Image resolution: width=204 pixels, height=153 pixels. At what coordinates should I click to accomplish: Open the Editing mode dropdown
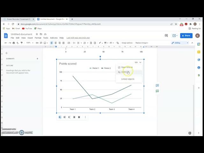click(x=180, y=43)
